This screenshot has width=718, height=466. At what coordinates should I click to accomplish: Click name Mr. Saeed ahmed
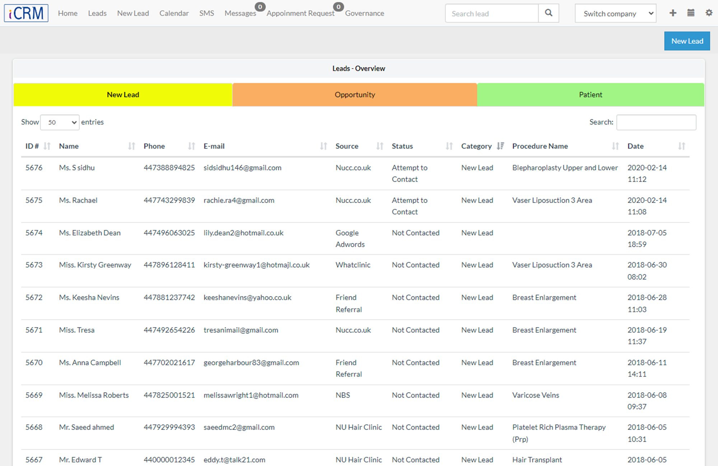[87, 427]
